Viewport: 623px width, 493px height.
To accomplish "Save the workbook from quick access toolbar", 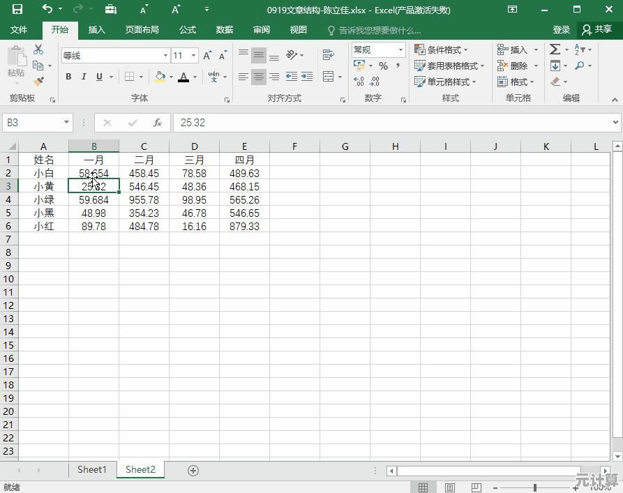I will 17,10.
